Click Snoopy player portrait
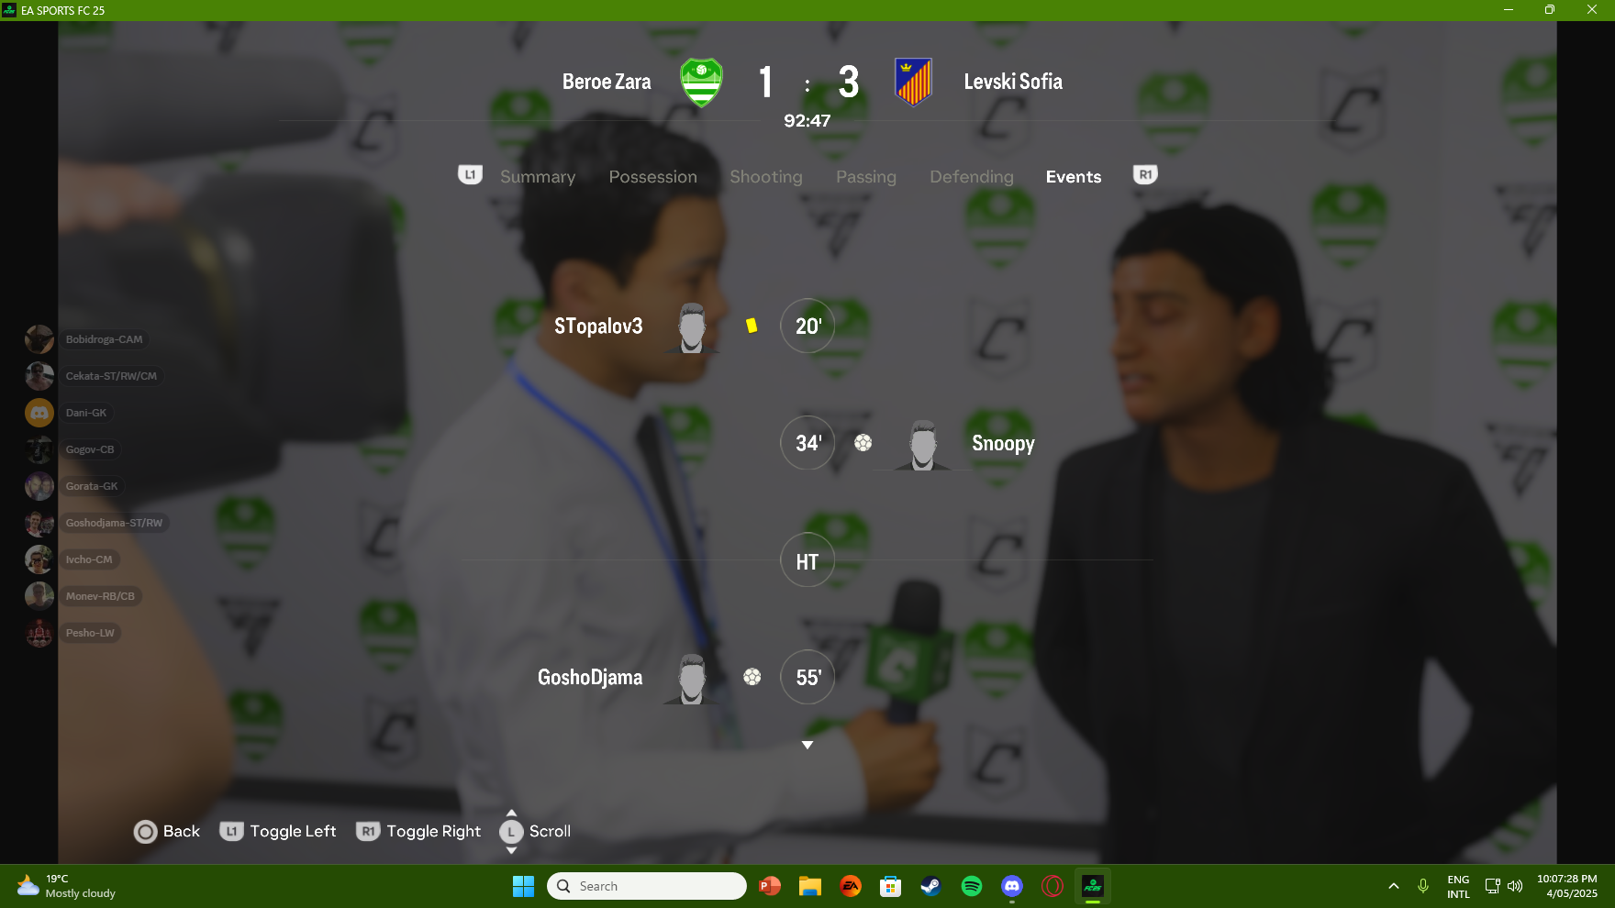Viewport: 1615px width, 908px height. click(922, 445)
